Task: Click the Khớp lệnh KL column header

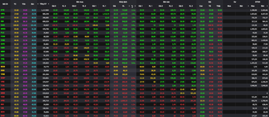Action: (x=123, y=6)
